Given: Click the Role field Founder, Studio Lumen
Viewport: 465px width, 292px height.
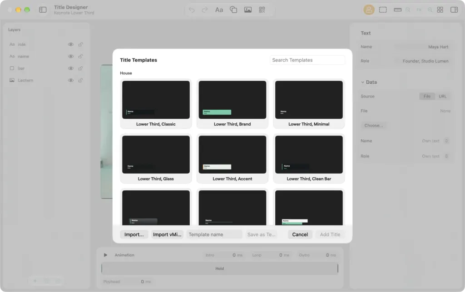Looking at the screenshot, I should [422, 61].
